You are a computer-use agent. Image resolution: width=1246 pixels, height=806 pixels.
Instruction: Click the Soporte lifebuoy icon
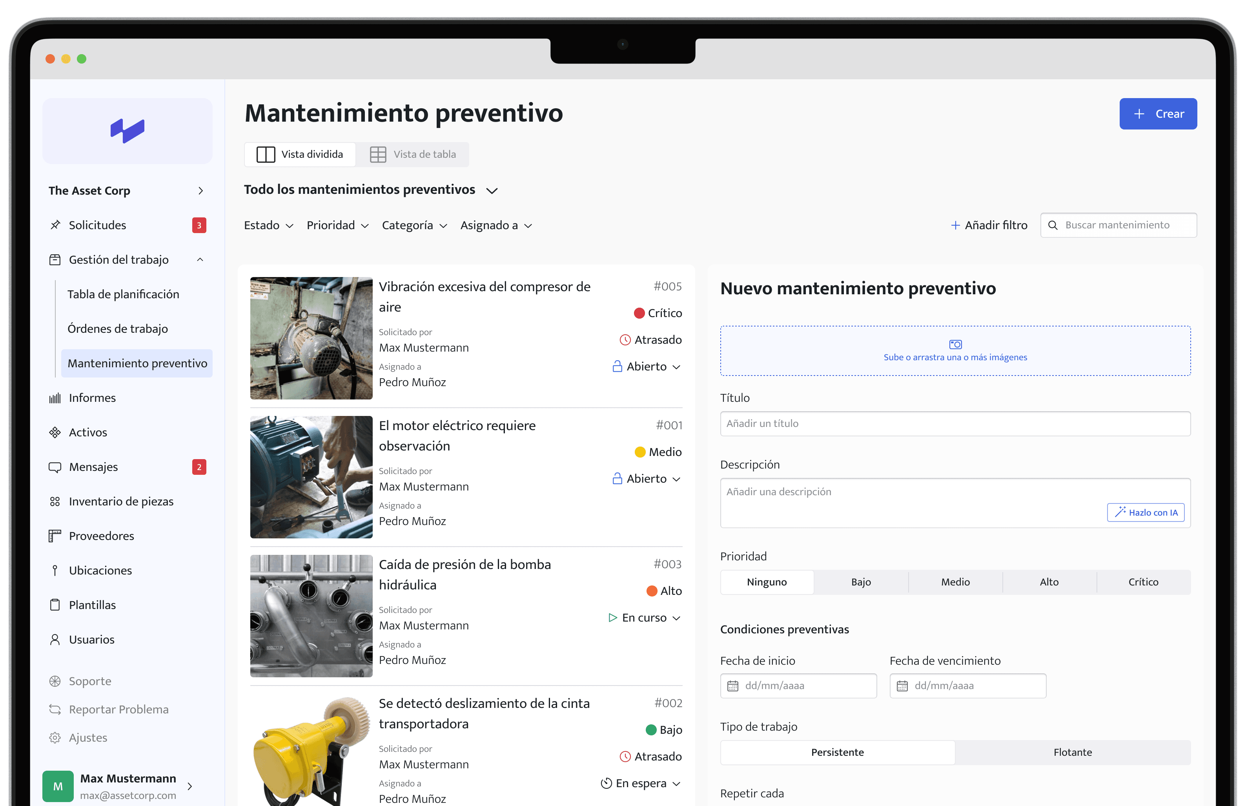coord(55,681)
